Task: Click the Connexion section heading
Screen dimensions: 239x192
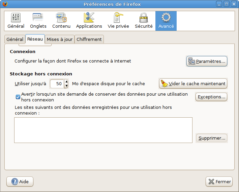Action: (x=23, y=51)
